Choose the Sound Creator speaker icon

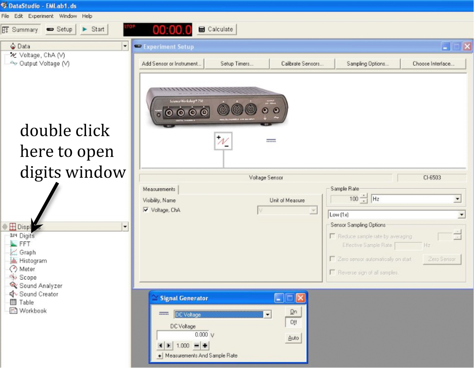14,294
